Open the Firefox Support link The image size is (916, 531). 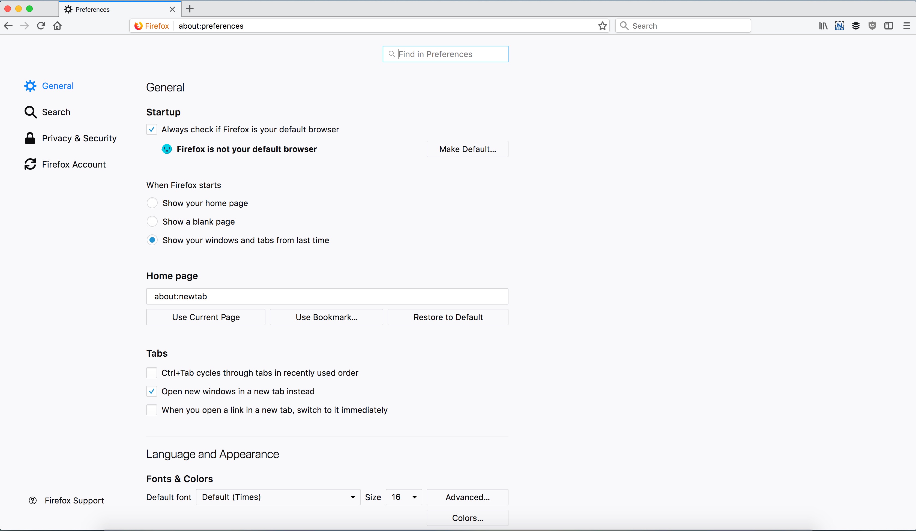click(x=66, y=500)
